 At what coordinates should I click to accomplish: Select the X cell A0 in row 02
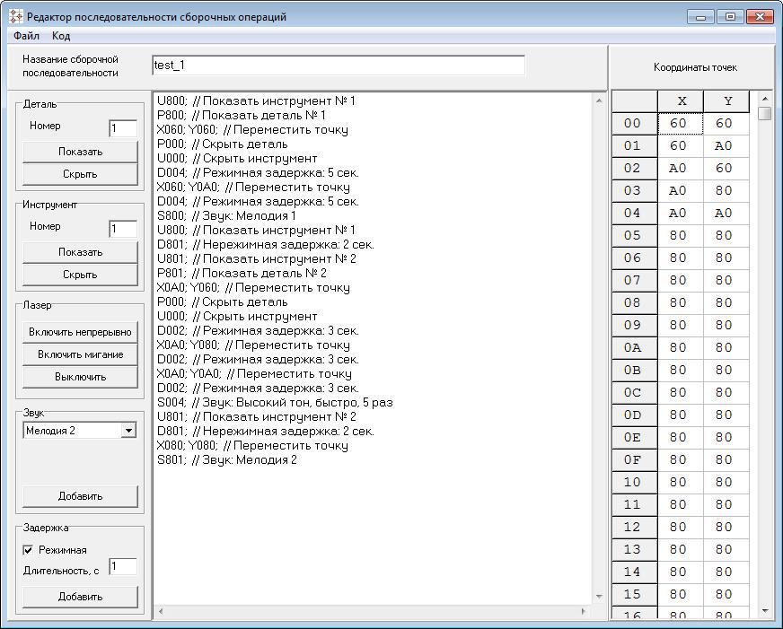point(681,169)
